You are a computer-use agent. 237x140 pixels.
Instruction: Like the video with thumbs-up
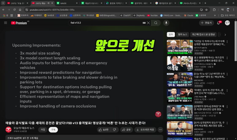pyautogui.click(x=104, y=130)
